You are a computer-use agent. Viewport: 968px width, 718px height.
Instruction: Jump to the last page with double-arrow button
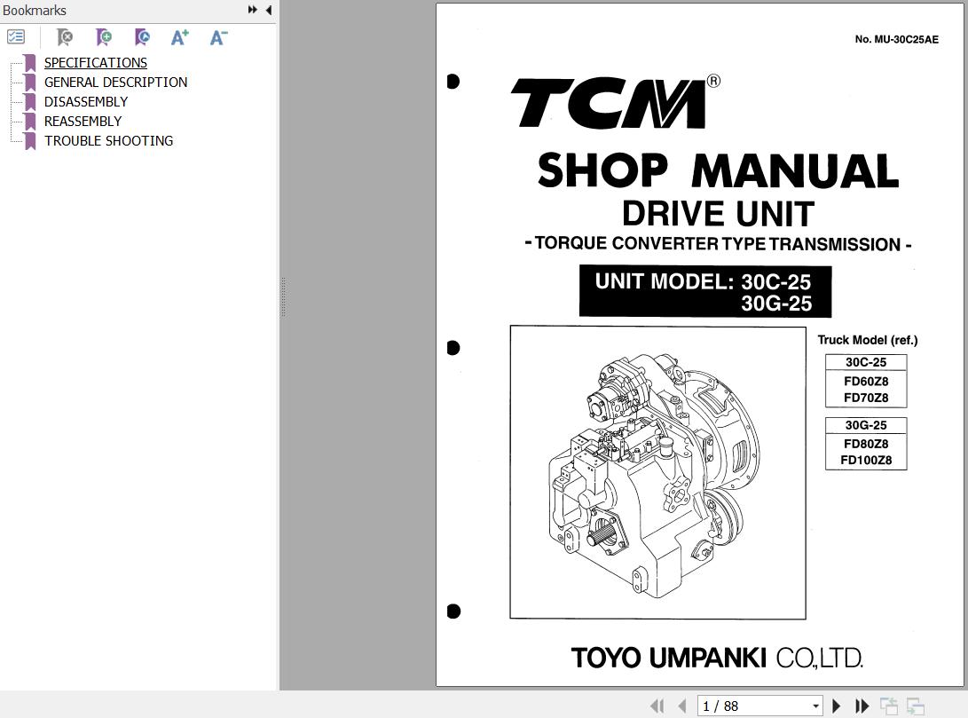point(862,705)
